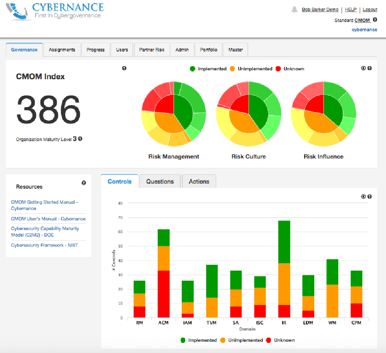Select the Questions chart tab

pyautogui.click(x=160, y=181)
